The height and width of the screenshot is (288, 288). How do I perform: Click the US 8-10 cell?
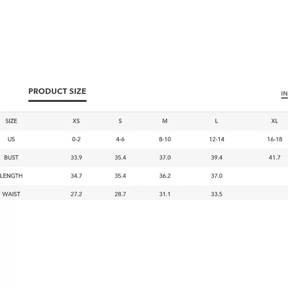pyautogui.click(x=165, y=139)
